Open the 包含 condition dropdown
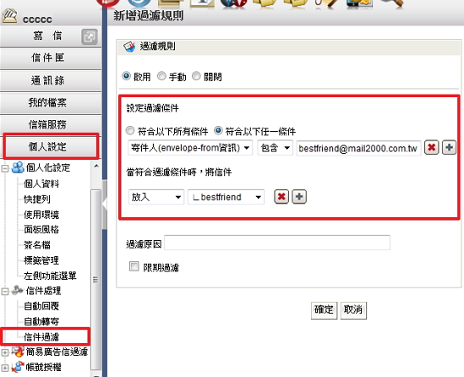The image size is (464, 377). pos(276,148)
